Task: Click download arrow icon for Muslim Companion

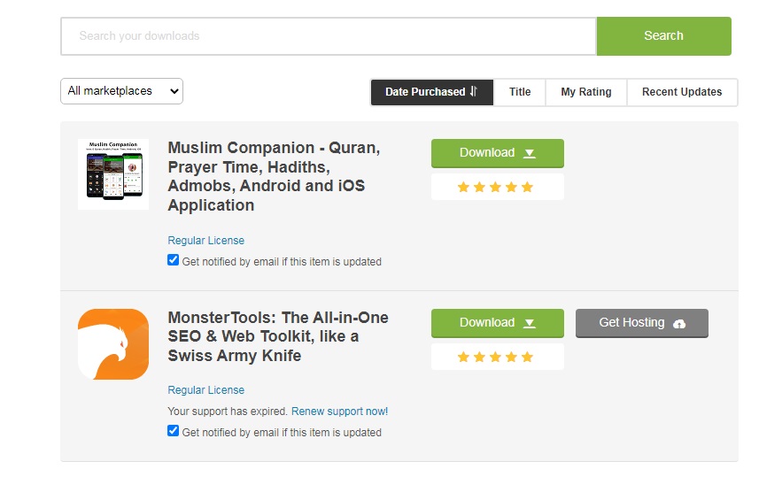Action: pos(530,153)
